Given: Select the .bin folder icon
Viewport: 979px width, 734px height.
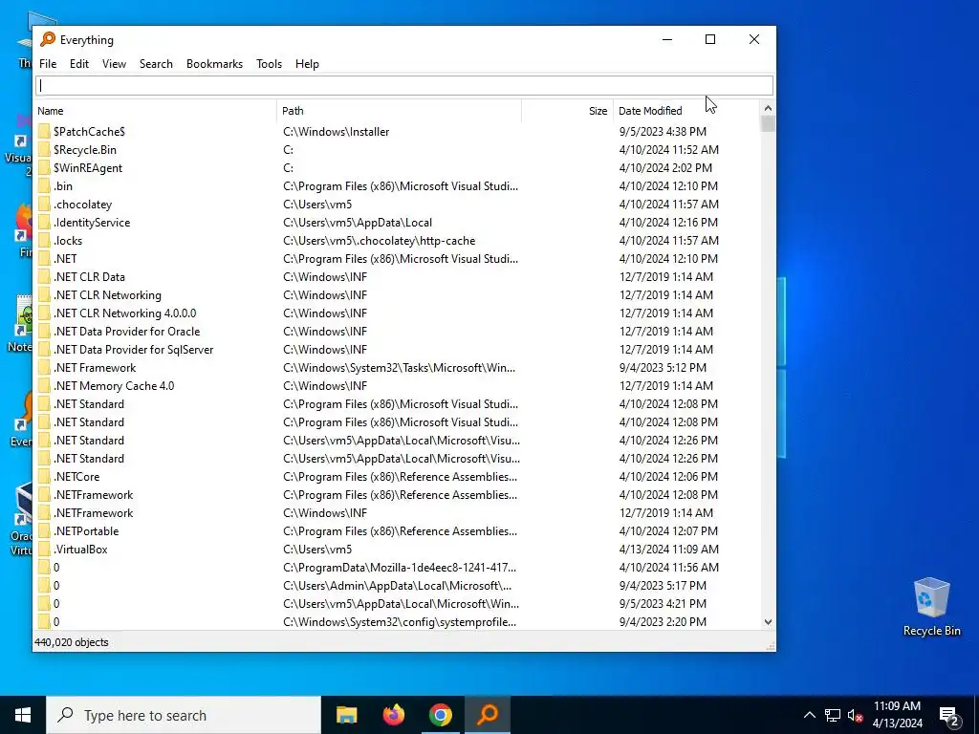Looking at the screenshot, I should [x=44, y=185].
